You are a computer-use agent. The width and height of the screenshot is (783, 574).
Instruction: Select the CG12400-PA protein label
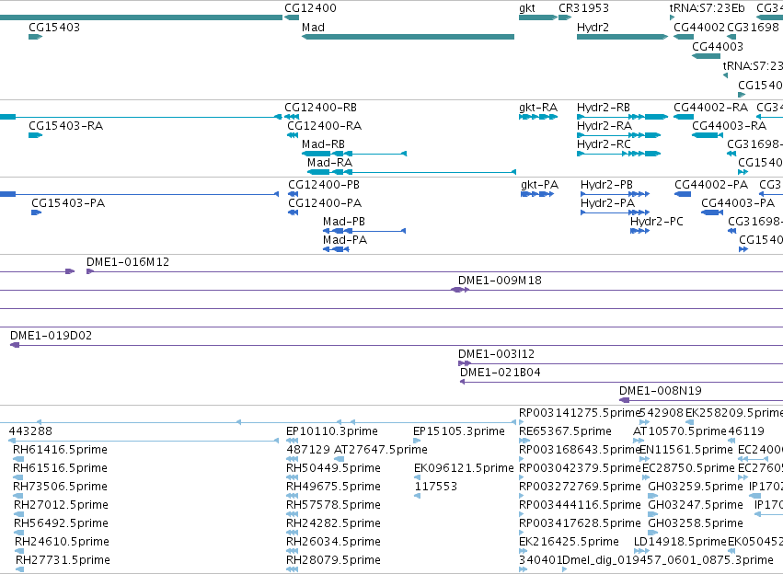325,203
